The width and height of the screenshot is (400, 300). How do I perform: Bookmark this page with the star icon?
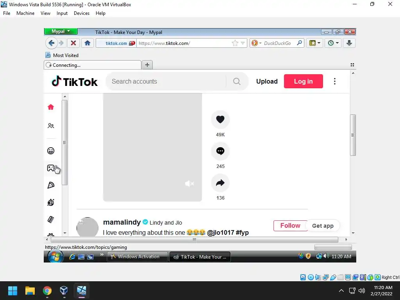(x=235, y=43)
